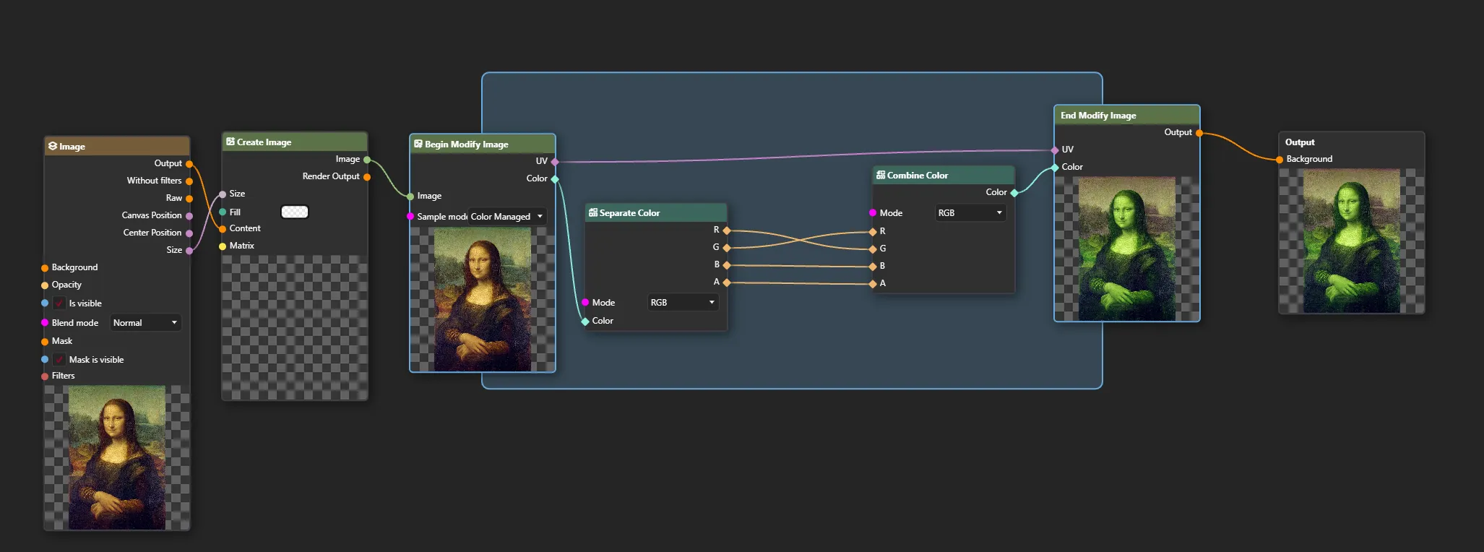Screen dimensions: 1484x552
Task: Toggle the Mask is visible checkbox
Action: tap(59, 360)
